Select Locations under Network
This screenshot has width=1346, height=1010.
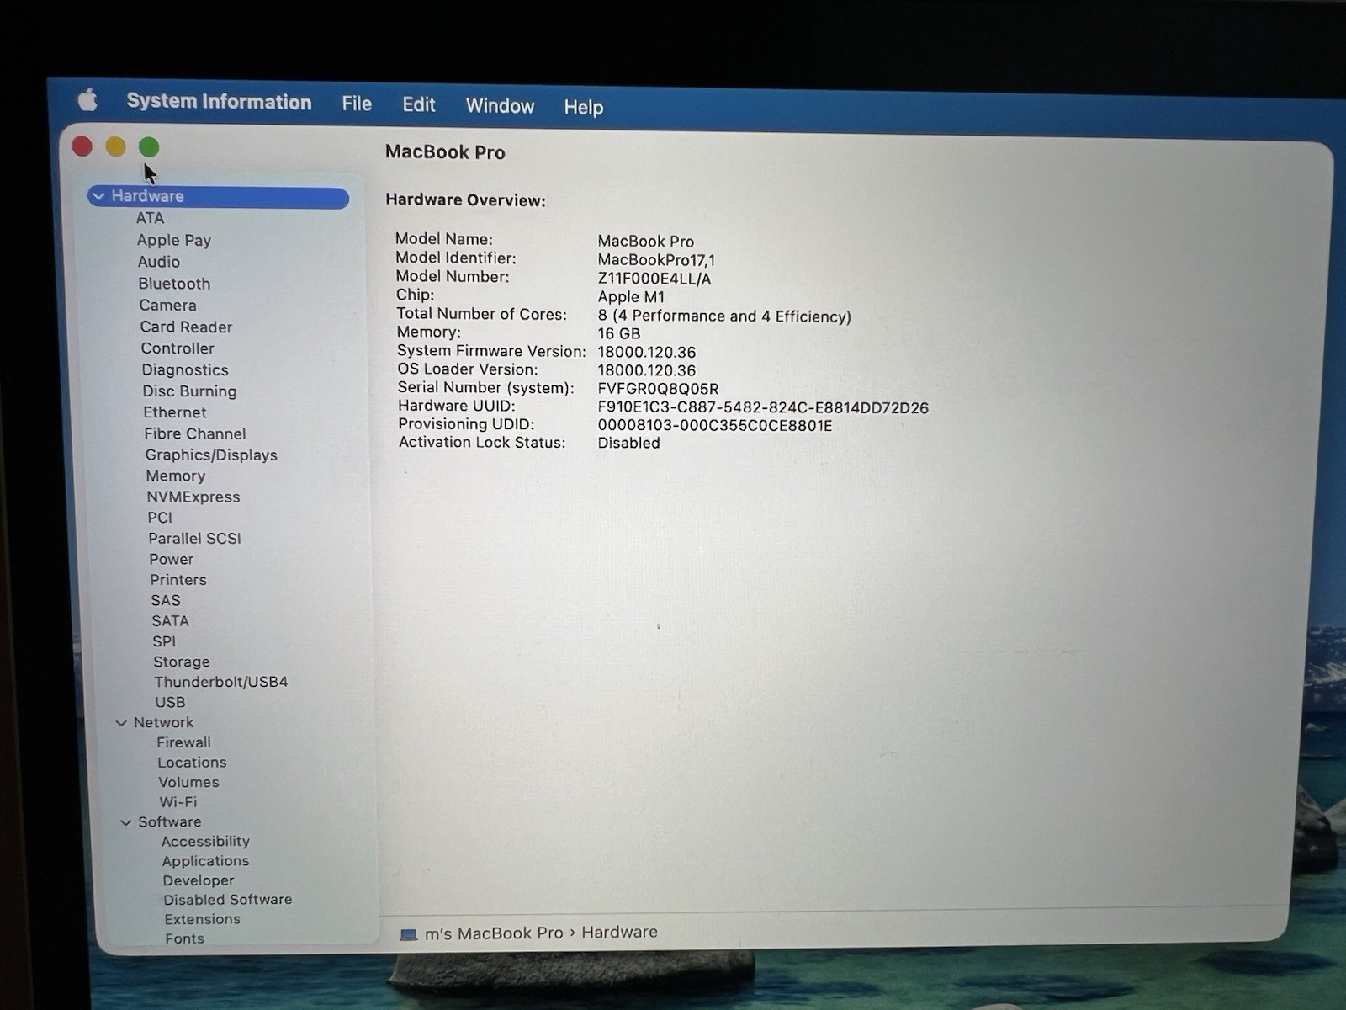point(193,763)
